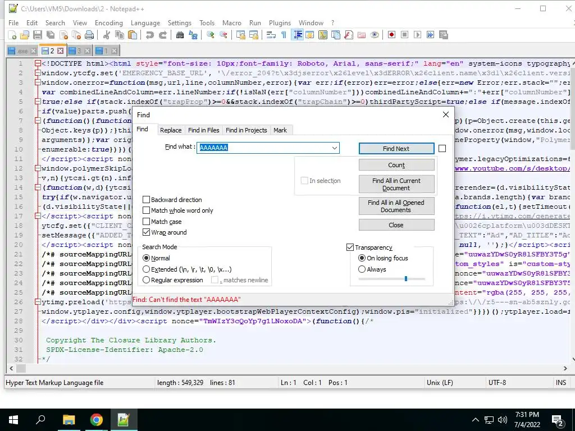Click the Copy toolbar icon
The image size is (575, 431).
click(120, 35)
